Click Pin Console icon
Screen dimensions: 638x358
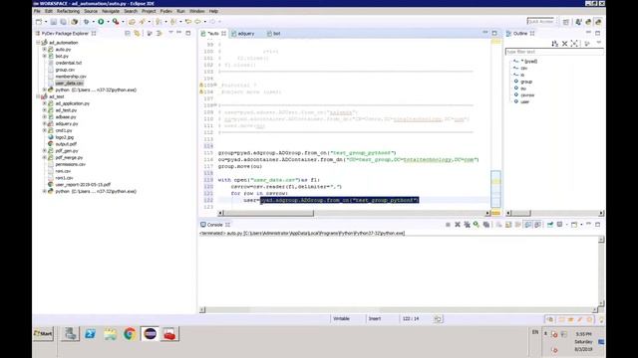[x=550, y=225]
